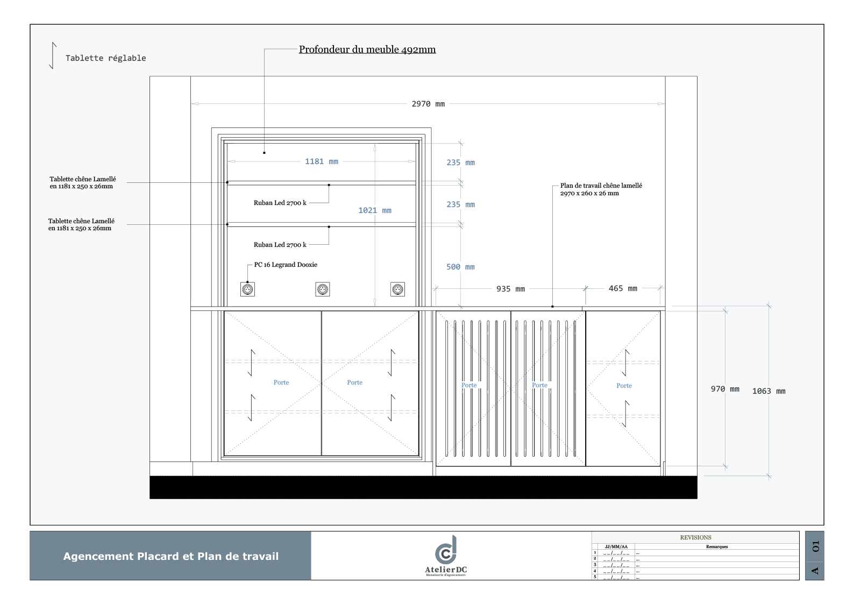The width and height of the screenshot is (854, 604).
Task: Click the AtelierDC logo in title block
Action: point(446,556)
